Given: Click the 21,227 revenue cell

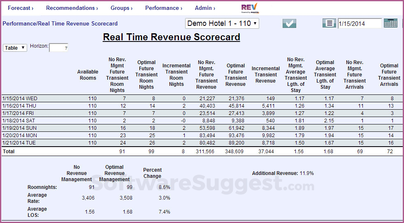Looking at the screenshot, I should coord(208,99).
